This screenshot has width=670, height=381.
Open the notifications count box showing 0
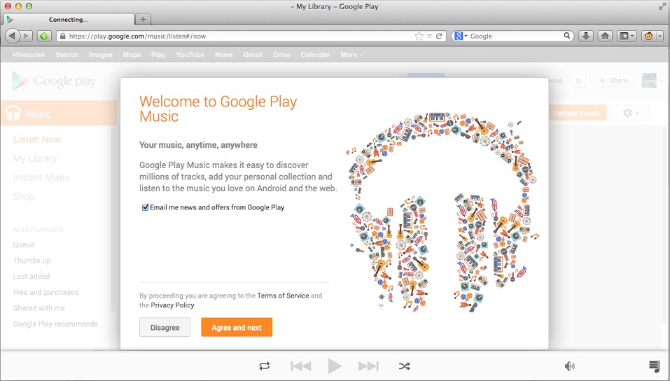(x=578, y=81)
